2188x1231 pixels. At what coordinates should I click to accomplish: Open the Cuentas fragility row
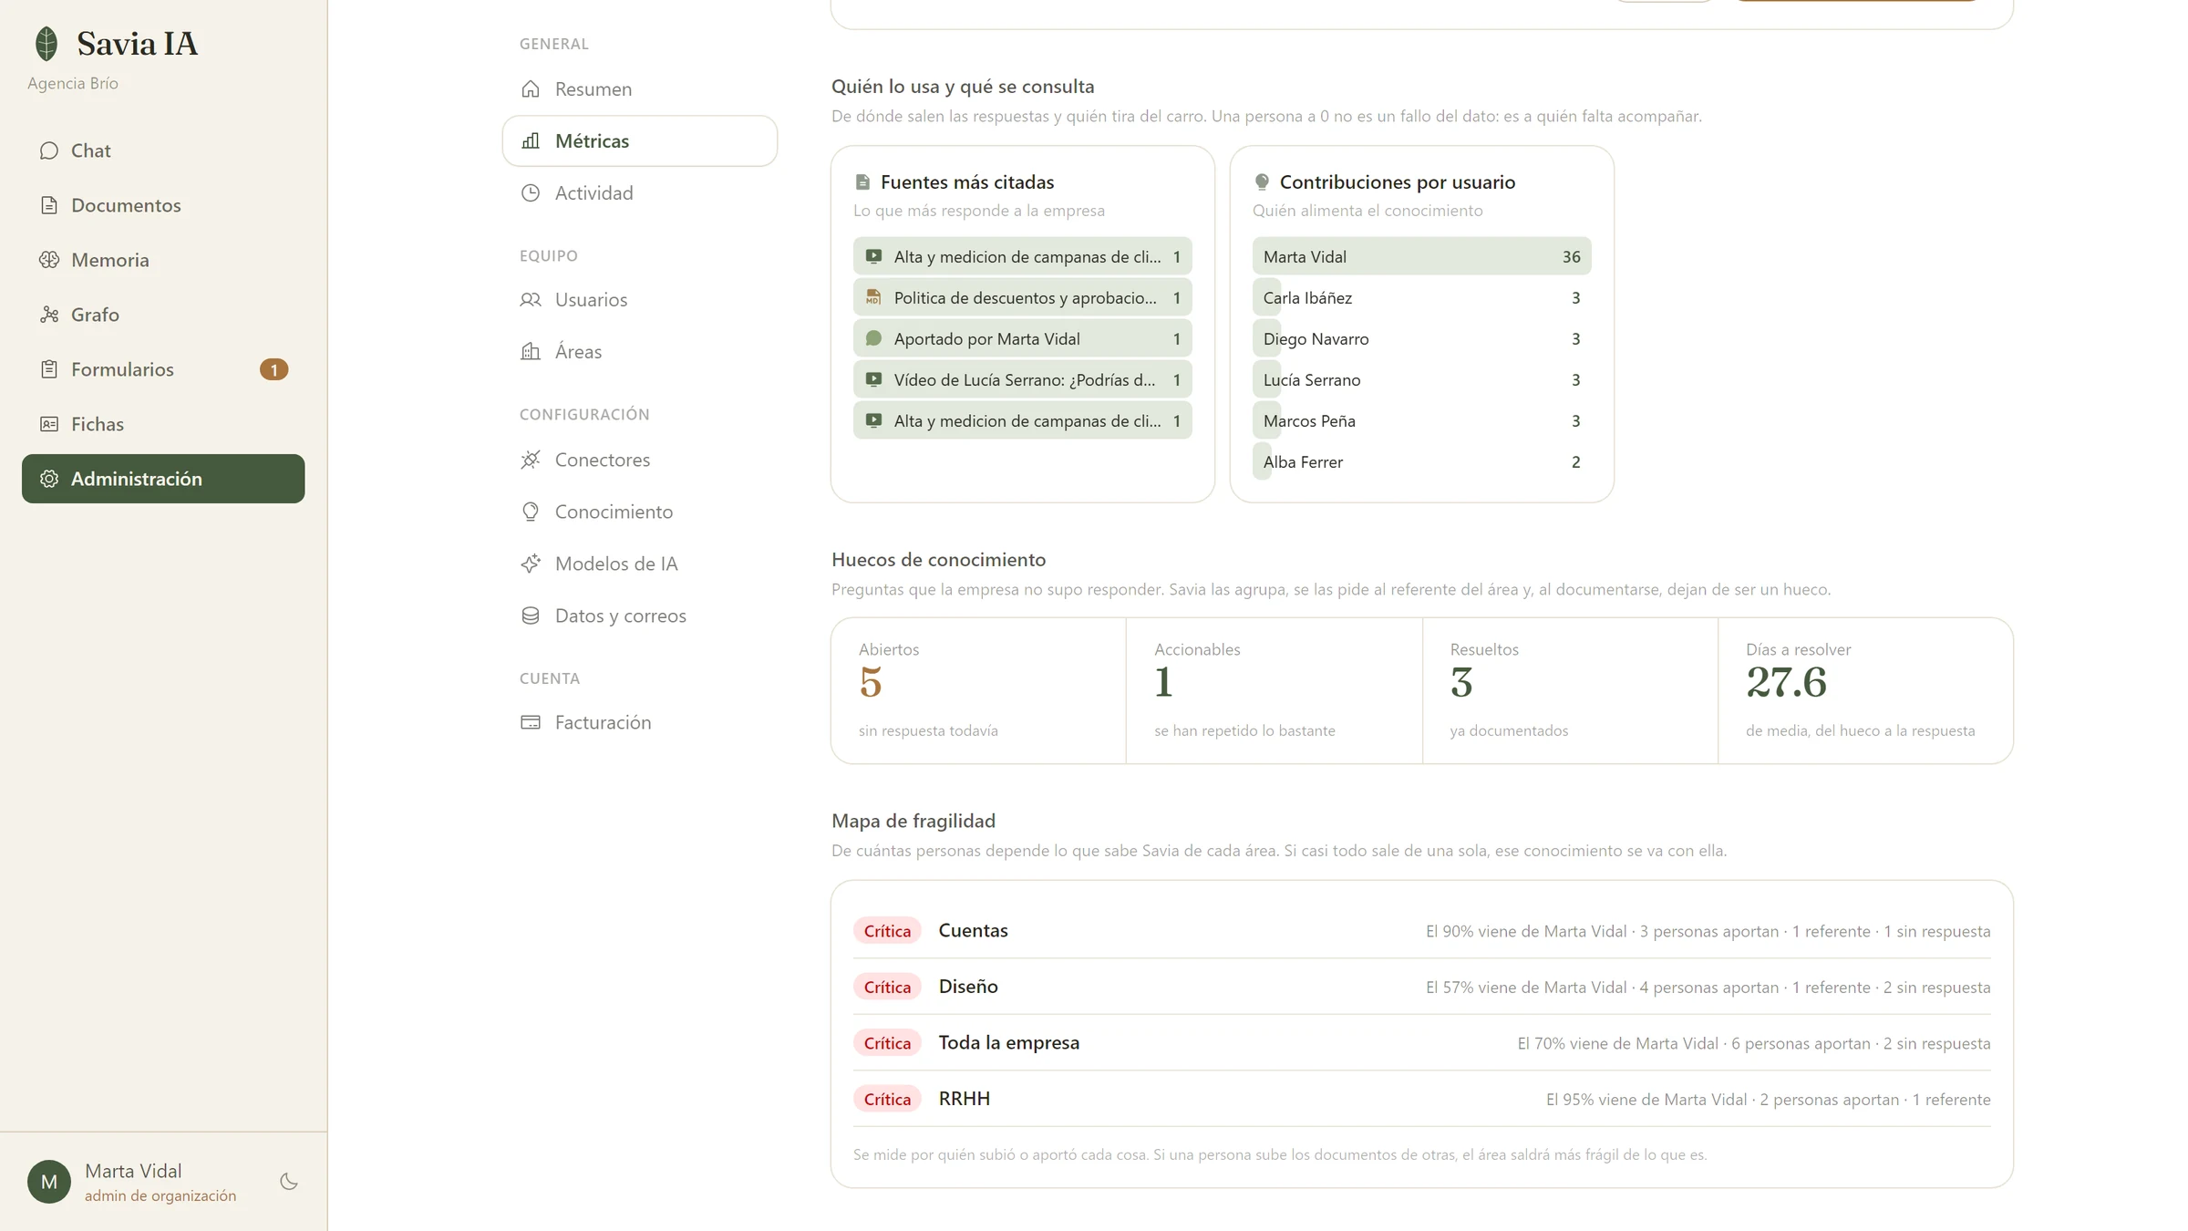tap(1421, 931)
